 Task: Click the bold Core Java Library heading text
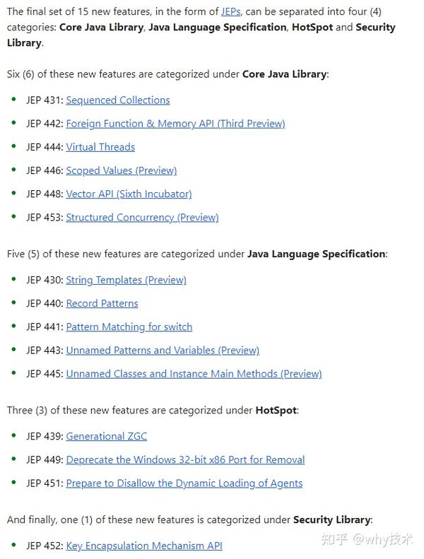coord(284,73)
